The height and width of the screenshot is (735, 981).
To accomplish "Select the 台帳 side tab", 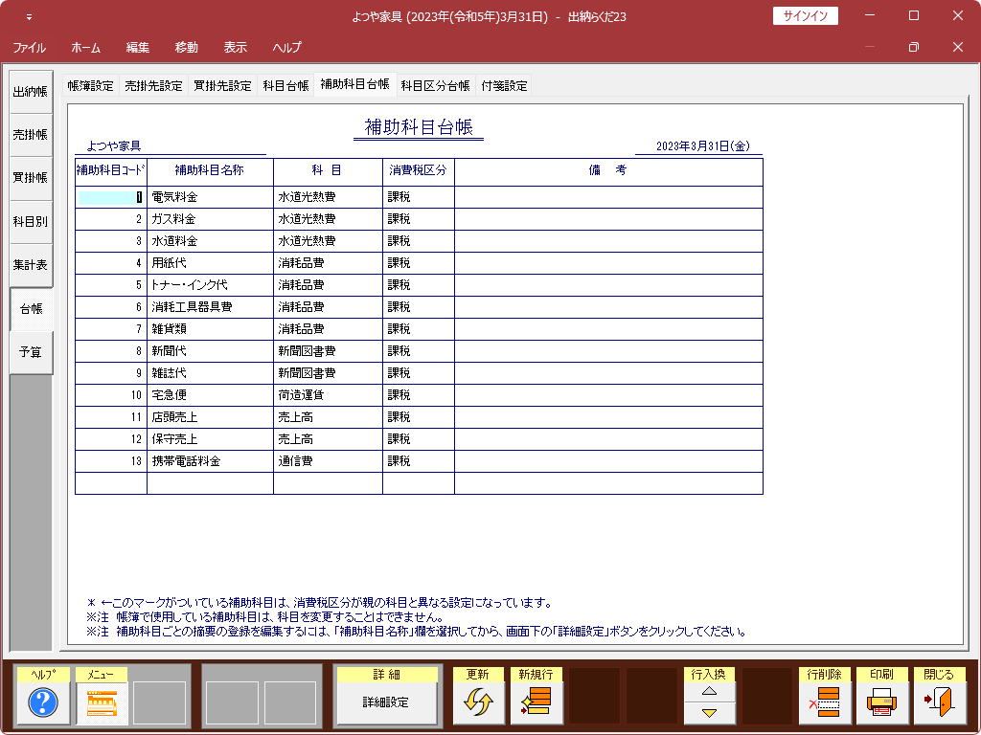I will (x=32, y=309).
